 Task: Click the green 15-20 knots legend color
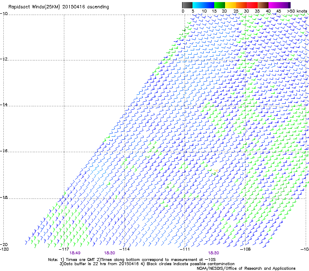pos(220,5)
